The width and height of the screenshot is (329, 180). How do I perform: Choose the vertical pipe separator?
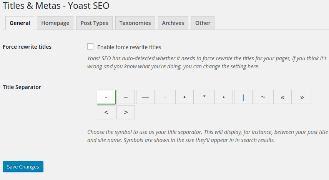[x=243, y=97]
